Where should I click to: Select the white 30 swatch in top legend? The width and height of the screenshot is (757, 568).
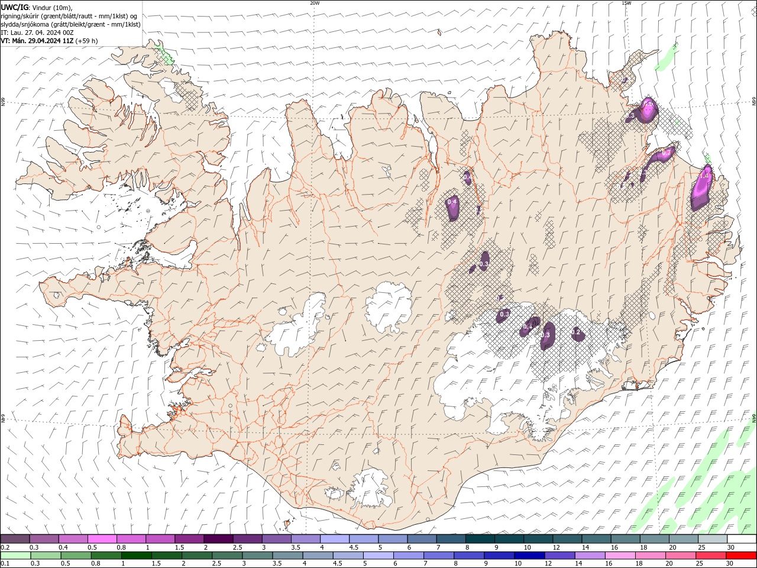[742, 539]
